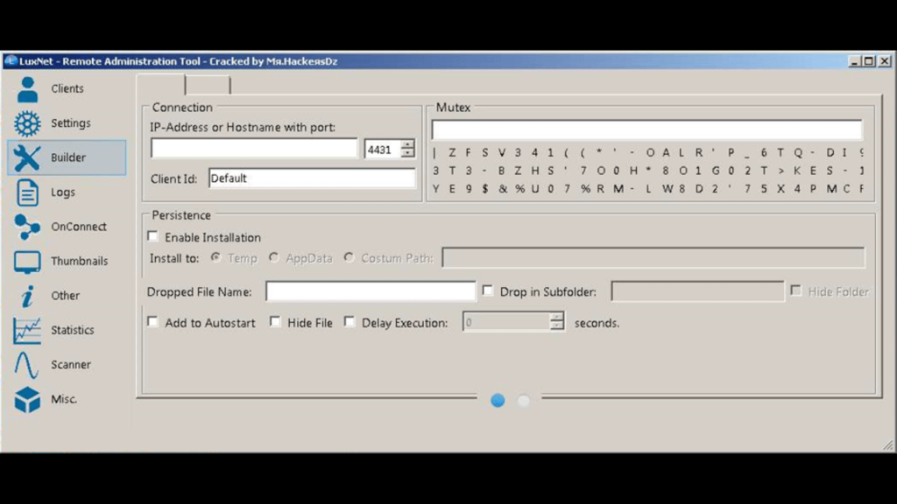
Task: Select the Temp install location radio
Action: pyautogui.click(x=215, y=257)
